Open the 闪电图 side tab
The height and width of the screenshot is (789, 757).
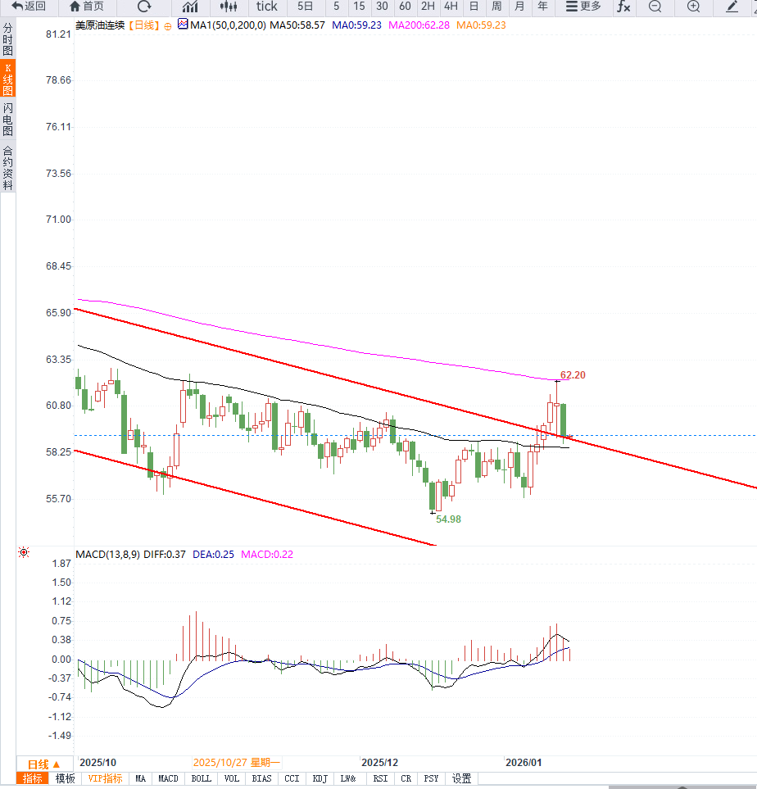coord(7,120)
